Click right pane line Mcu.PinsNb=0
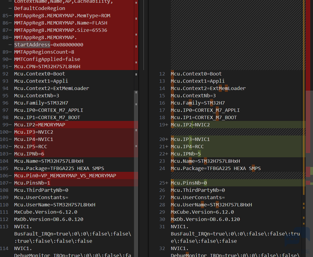The width and height of the screenshot is (313, 257). tap(189, 183)
